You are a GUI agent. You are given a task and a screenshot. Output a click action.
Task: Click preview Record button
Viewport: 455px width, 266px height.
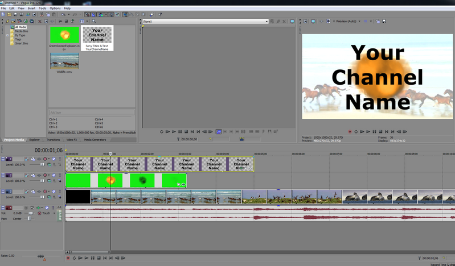[350, 131]
